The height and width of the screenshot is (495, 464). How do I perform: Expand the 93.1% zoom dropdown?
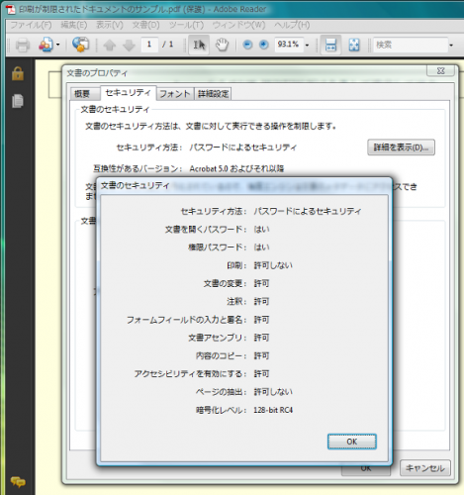click(307, 45)
